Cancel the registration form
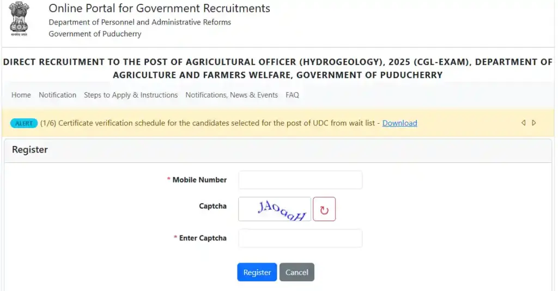Image resolution: width=558 pixels, height=291 pixels. [x=297, y=272]
